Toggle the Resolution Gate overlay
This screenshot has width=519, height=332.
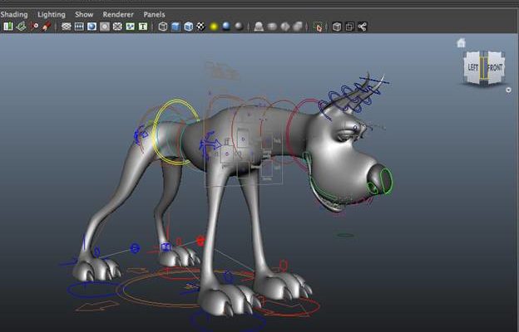tap(91, 27)
